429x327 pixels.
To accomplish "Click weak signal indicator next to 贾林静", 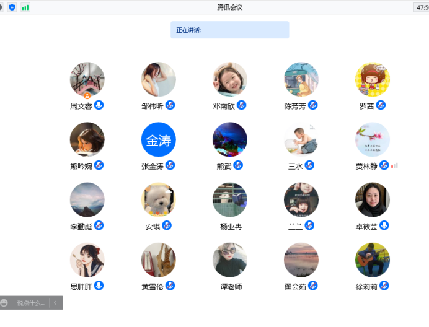I will coord(394,165).
